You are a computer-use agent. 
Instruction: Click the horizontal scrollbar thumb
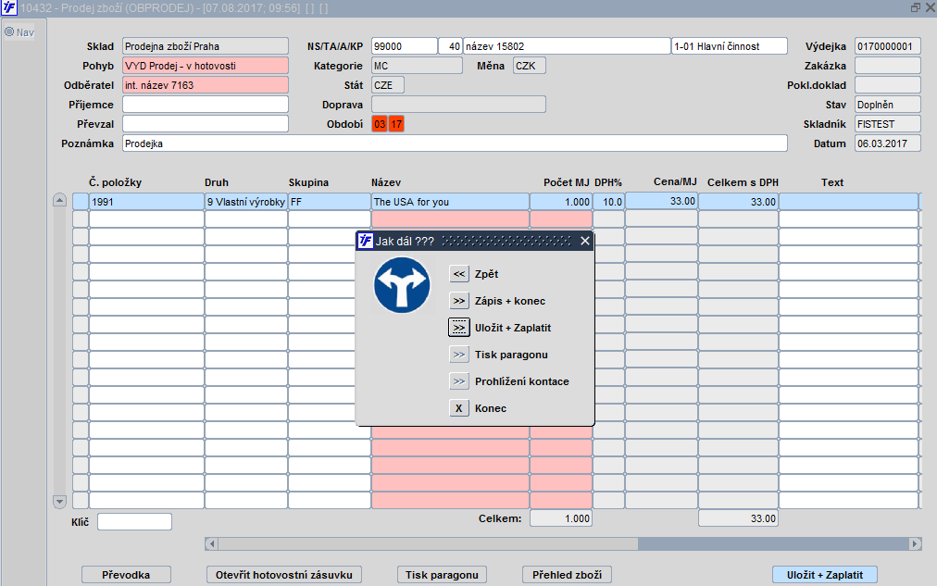tap(428, 543)
